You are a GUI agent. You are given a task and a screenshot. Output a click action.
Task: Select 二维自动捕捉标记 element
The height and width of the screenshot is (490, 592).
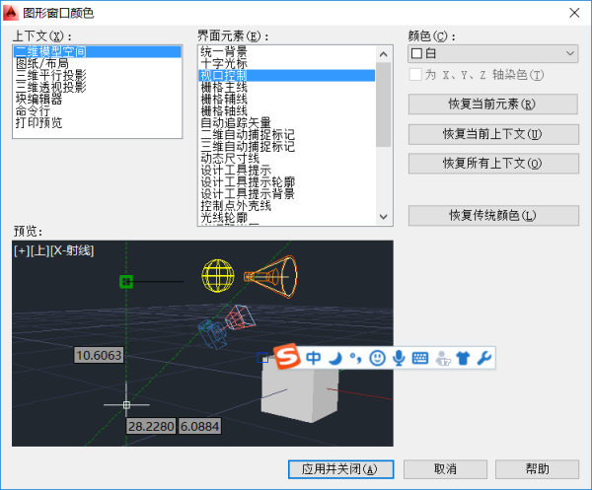click(287, 135)
